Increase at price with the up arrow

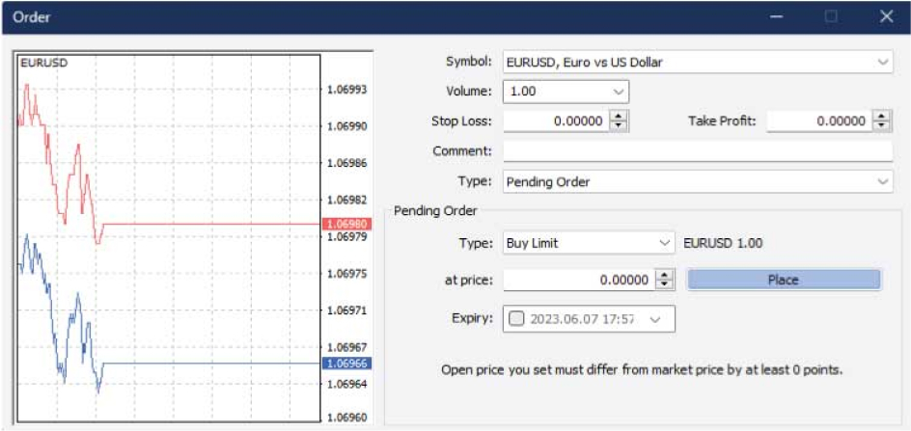coord(664,275)
